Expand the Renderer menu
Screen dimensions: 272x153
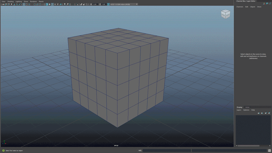(33, 1)
